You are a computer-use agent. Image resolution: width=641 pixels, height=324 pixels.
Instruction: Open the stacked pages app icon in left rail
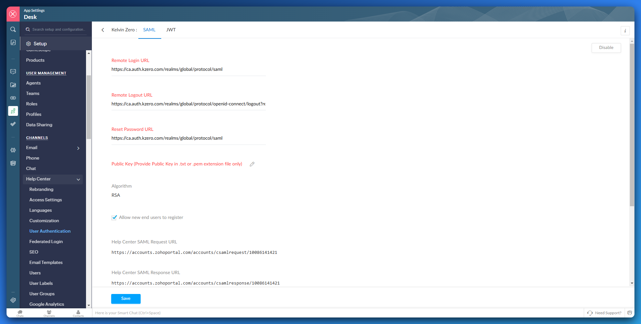pyautogui.click(x=13, y=163)
